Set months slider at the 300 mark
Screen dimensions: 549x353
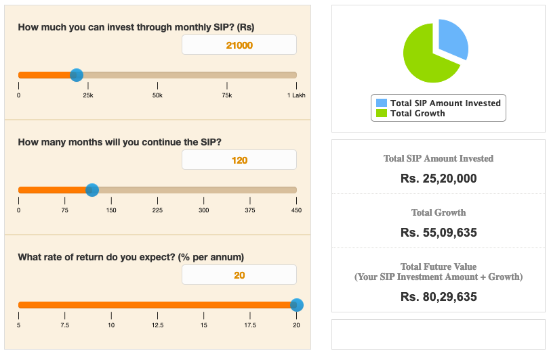pyautogui.click(x=203, y=190)
